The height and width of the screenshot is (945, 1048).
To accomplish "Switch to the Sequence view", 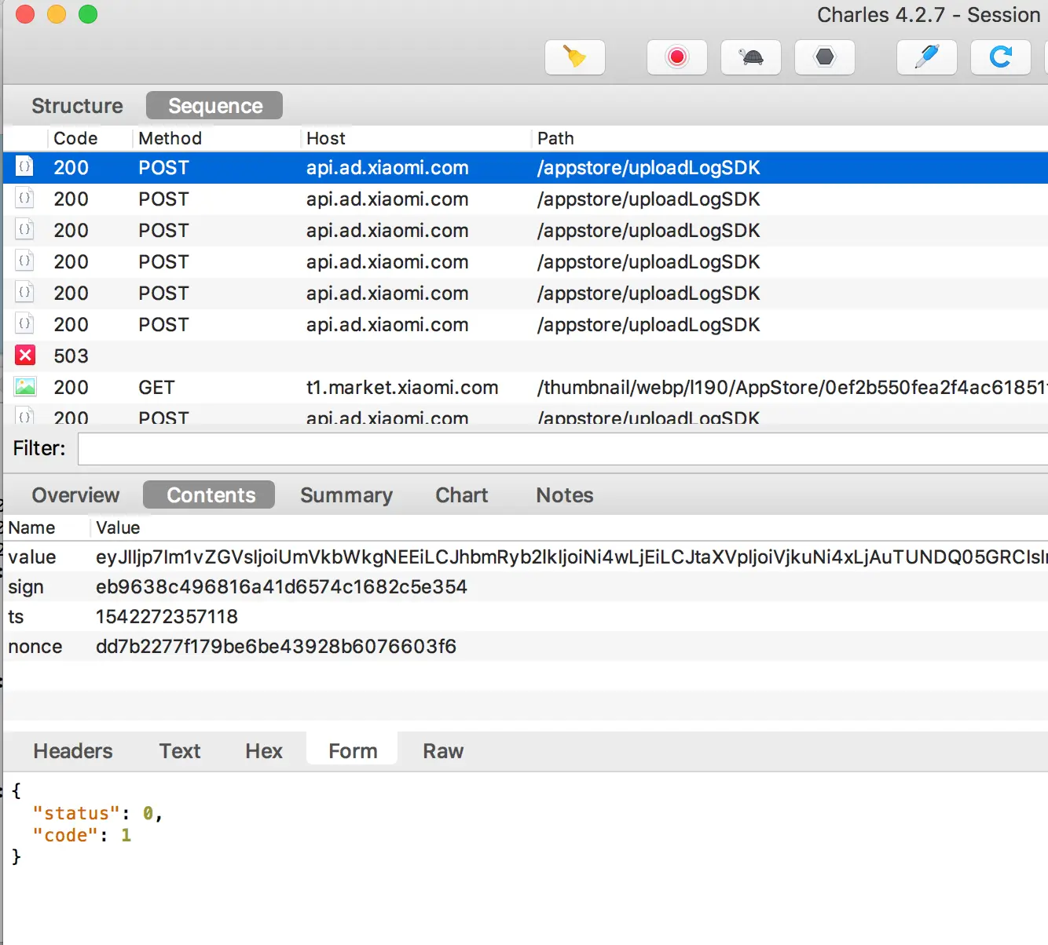I will point(214,106).
